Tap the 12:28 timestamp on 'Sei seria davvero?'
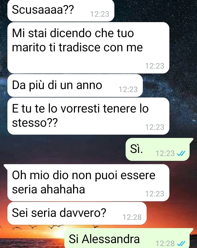 click(132, 217)
